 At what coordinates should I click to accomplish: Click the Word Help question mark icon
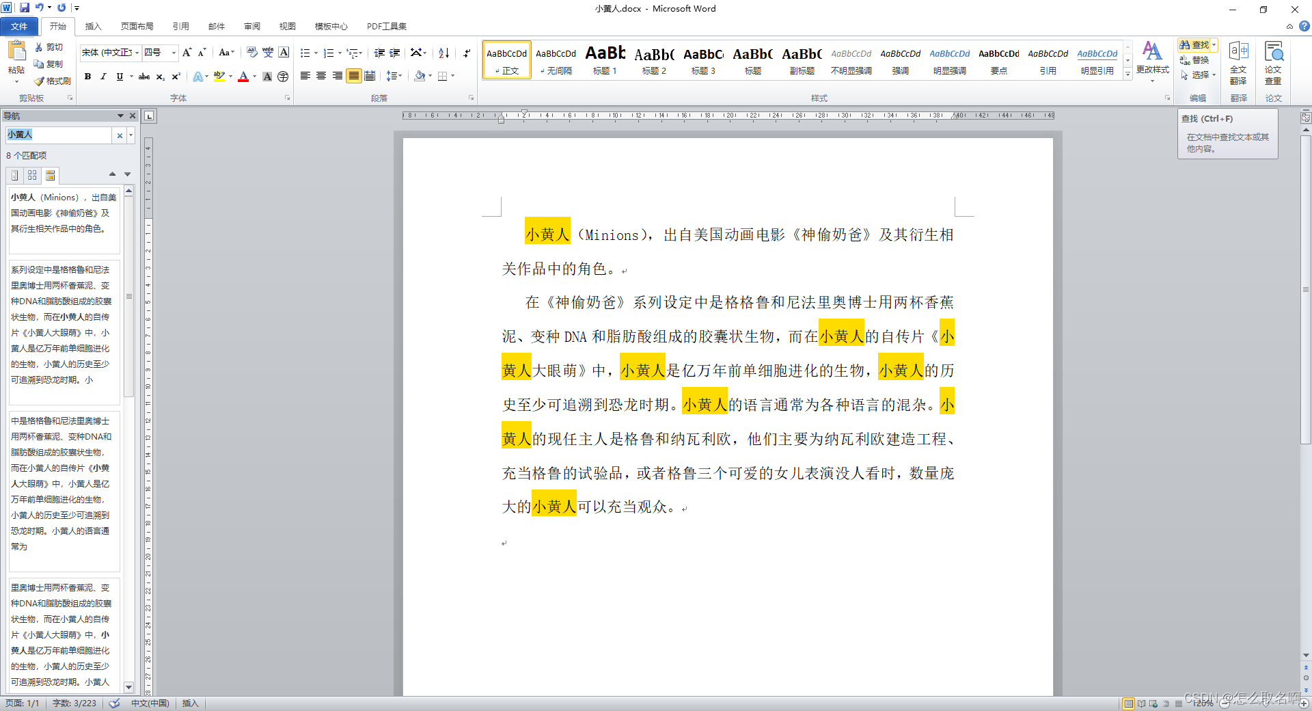[x=1304, y=26]
